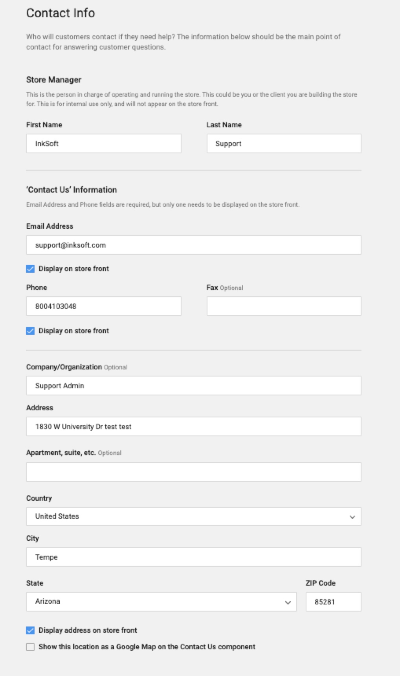Focus the Apartment, suite, etc. field
The width and height of the screenshot is (400, 676).
click(193, 472)
